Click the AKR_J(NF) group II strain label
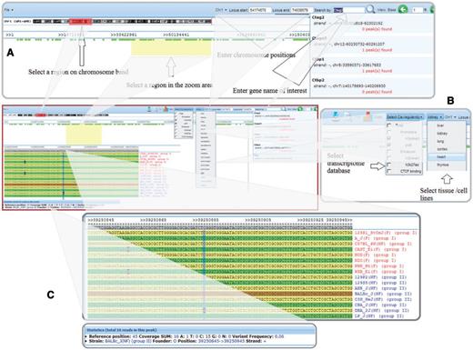This screenshot has height=350, width=473. coord(380,288)
